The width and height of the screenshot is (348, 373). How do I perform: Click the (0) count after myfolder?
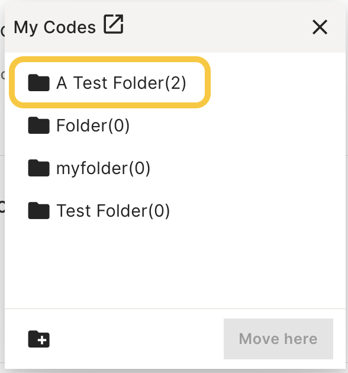click(140, 168)
